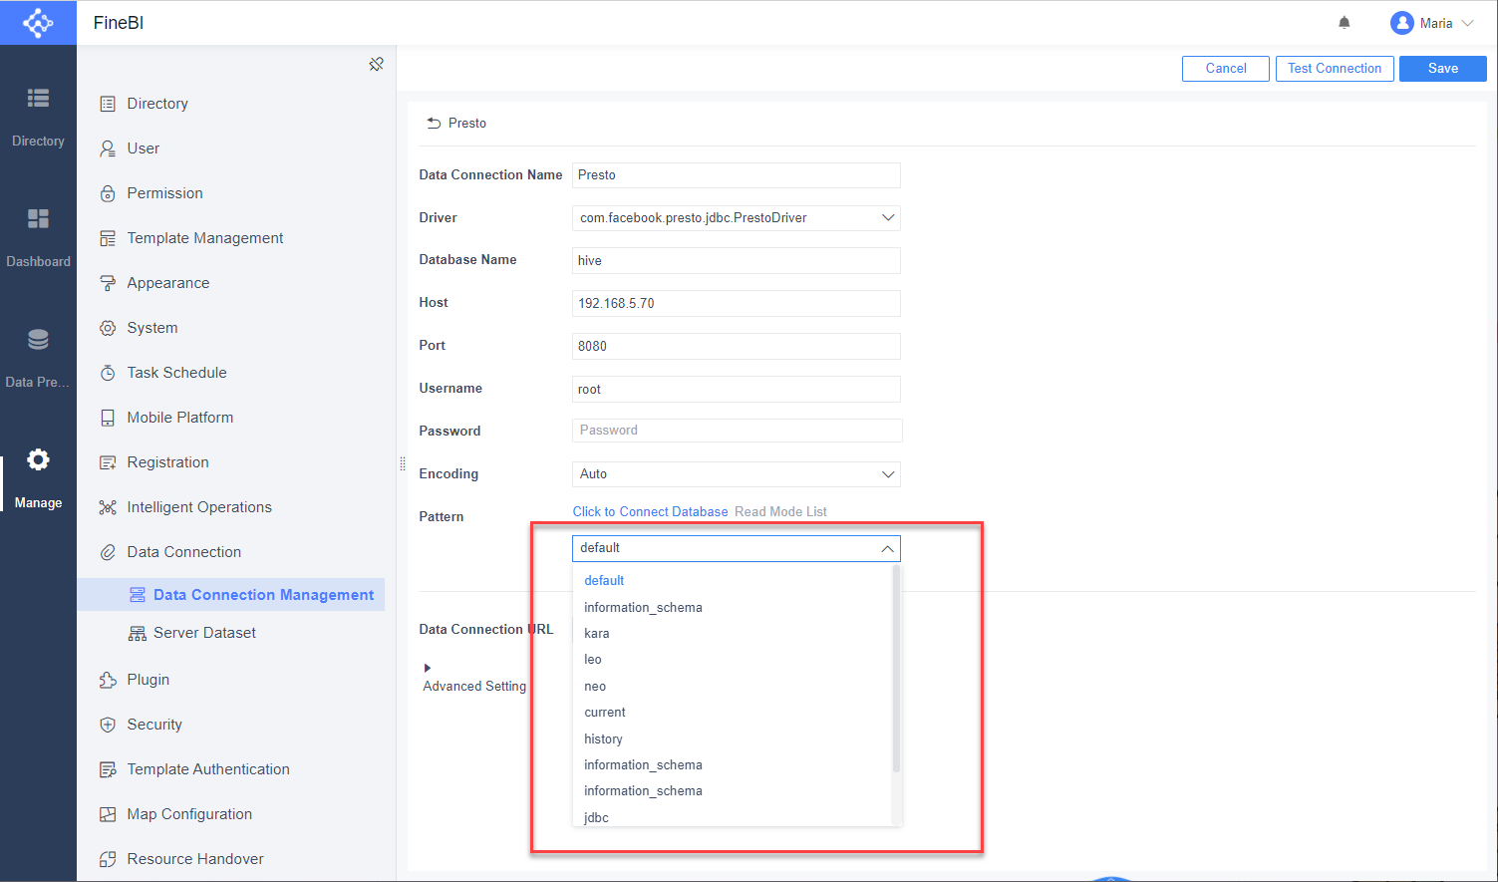The height and width of the screenshot is (882, 1498).
Task: Open the Driver dropdown
Action: pyautogui.click(x=737, y=218)
